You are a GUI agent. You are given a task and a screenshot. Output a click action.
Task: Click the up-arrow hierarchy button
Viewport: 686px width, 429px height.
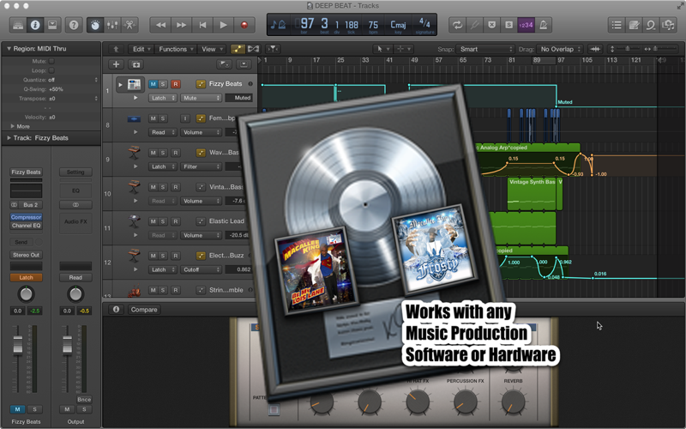[116, 49]
